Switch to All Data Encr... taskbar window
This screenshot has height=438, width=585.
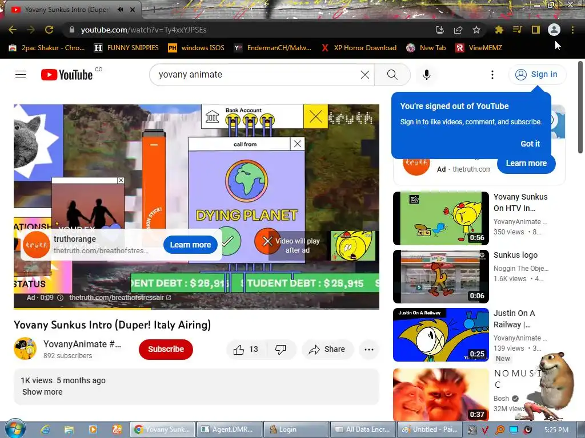pyautogui.click(x=363, y=429)
